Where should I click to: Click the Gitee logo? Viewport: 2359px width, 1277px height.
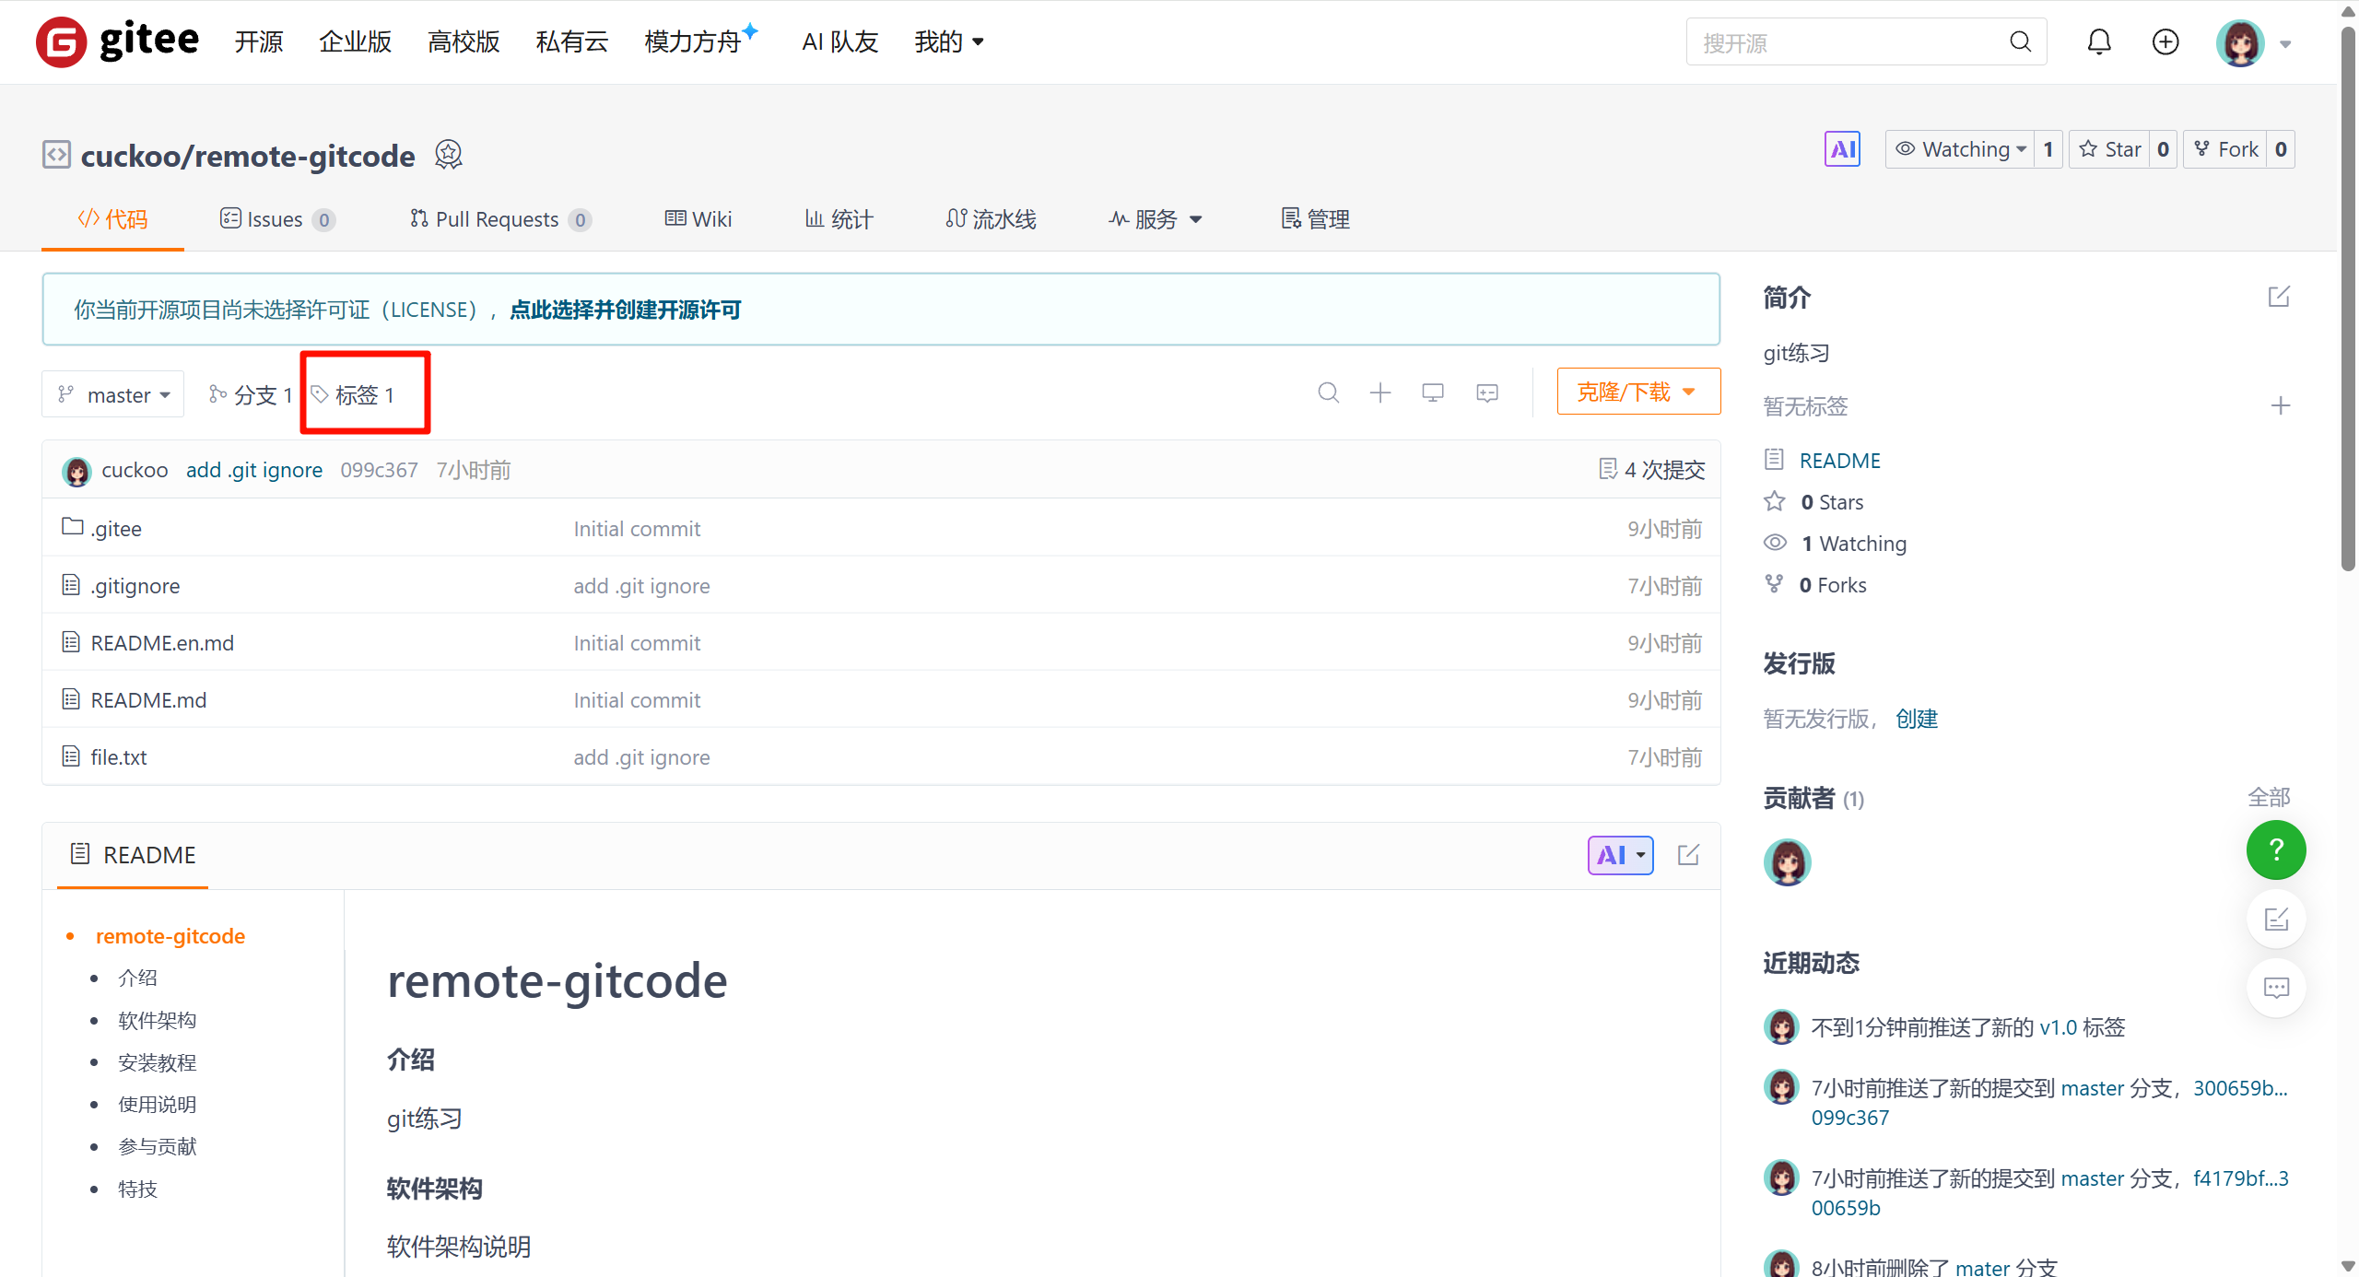pos(116,41)
